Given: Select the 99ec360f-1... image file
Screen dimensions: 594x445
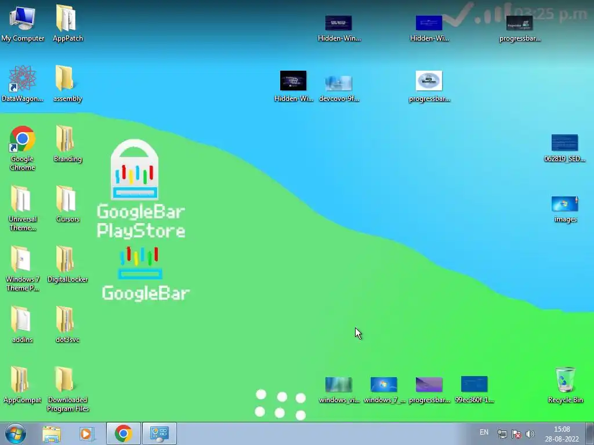Looking at the screenshot, I should [475, 390].
